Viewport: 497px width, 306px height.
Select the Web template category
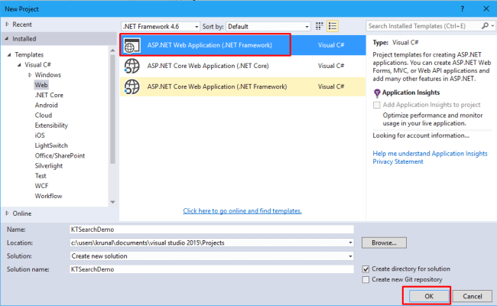pos(41,85)
